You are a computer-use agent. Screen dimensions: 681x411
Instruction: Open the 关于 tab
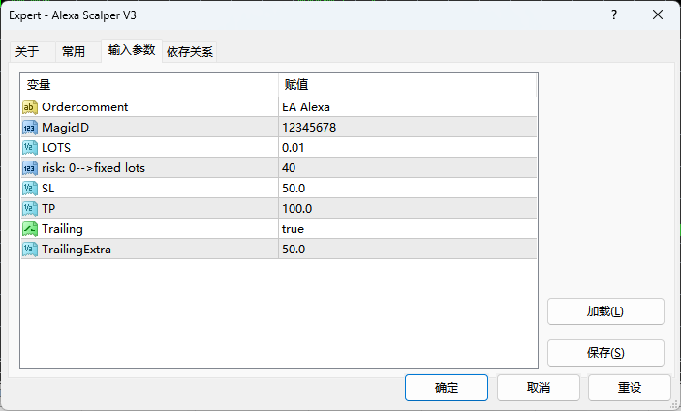(x=27, y=52)
